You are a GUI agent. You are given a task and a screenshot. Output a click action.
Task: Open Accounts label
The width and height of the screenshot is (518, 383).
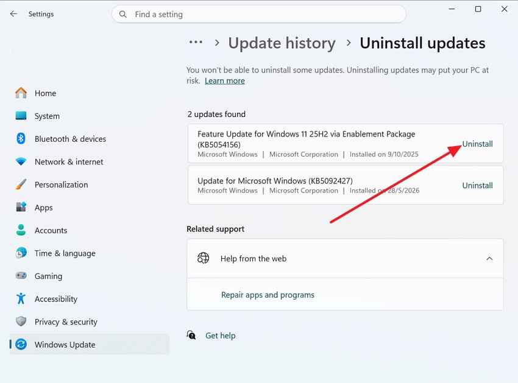[x=51, y=230]
